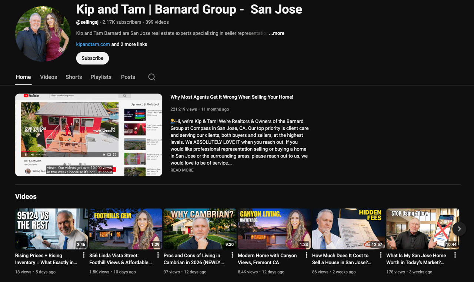Open the Shorts tab

pyautogui.click(x=74, y=77)
